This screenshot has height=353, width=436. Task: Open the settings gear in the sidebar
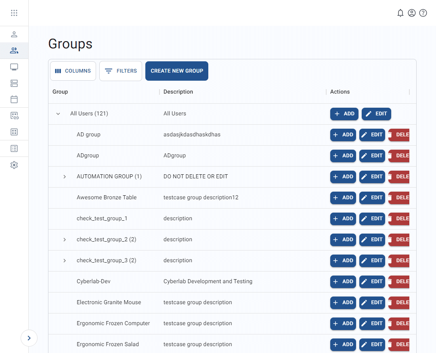pos(14,165)
